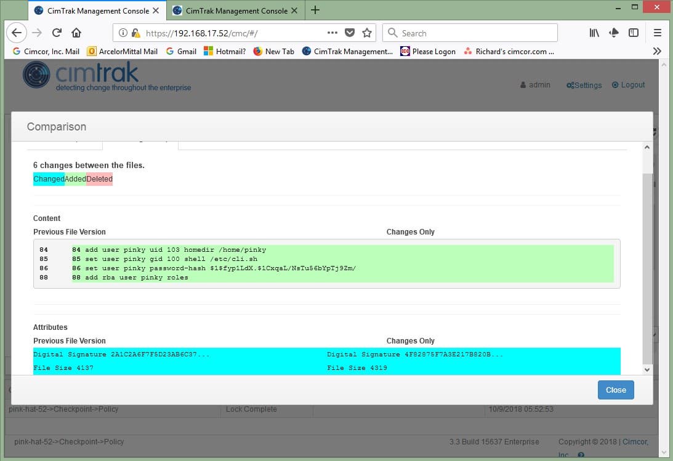Image resolution: width=673 pixels, height=461 pixels.
Task: Open the Firefox Library
Action: point(594,33)
